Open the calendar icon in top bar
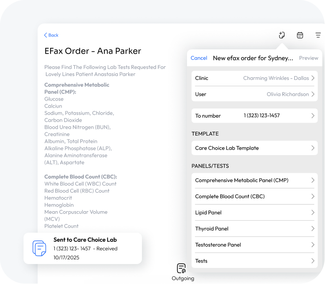This screenshot has width=325, height=284. [300, 35]
